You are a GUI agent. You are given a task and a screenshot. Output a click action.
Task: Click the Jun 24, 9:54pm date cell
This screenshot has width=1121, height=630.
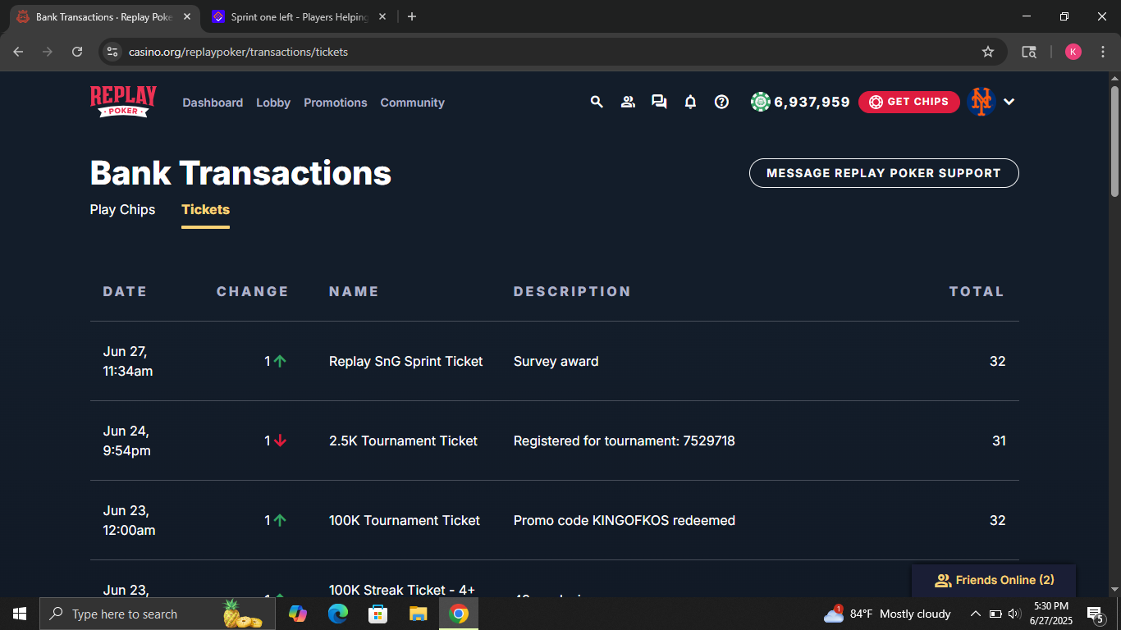(127, 441)
